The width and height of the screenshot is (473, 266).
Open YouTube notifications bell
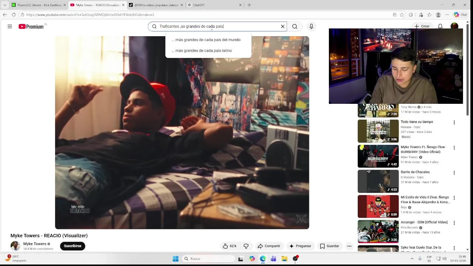coord(440,27)
